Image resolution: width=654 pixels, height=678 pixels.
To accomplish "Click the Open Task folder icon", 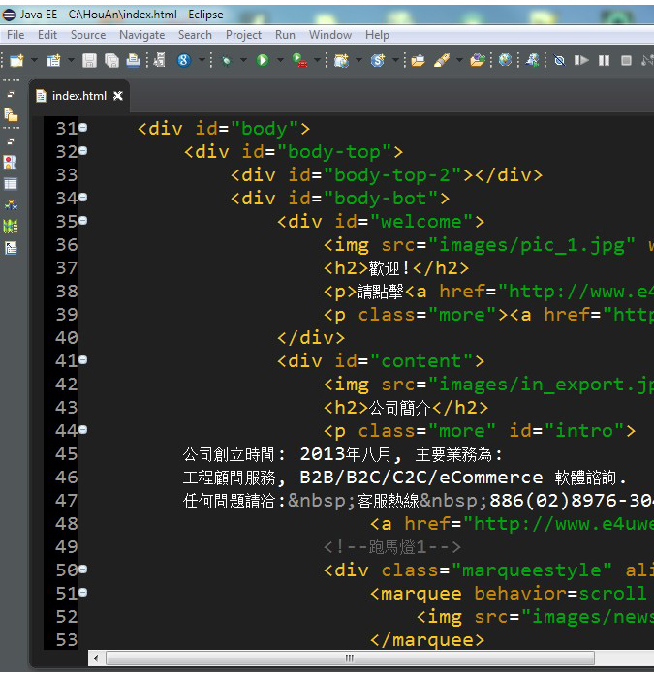I will pyautogui.click(x=478, y=60).
